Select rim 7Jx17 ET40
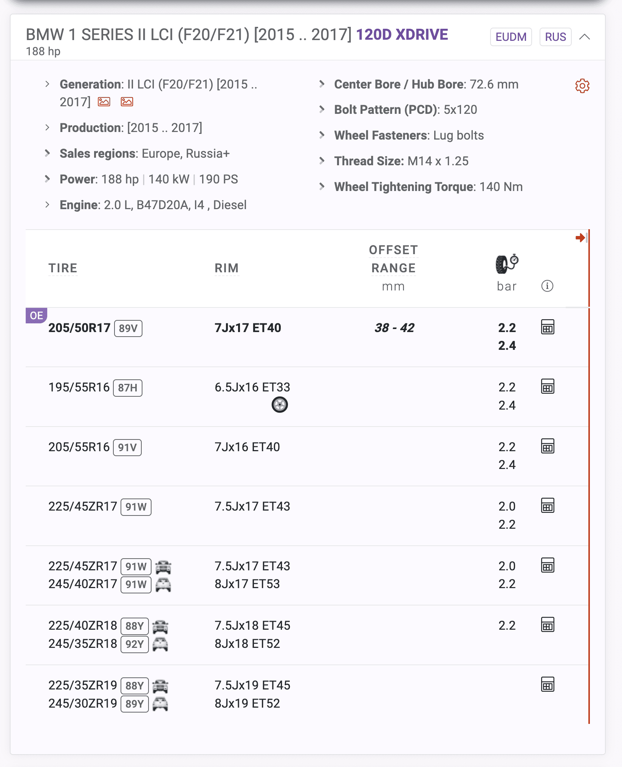622x767 pixels. [x=248, y=328]
